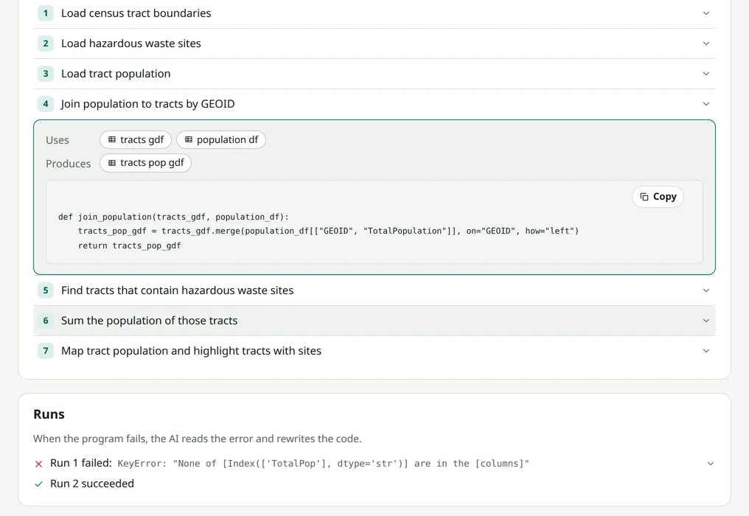Select step number 1 badge
The width and height of the screenshot is (749, 516).
click(46, 13)
